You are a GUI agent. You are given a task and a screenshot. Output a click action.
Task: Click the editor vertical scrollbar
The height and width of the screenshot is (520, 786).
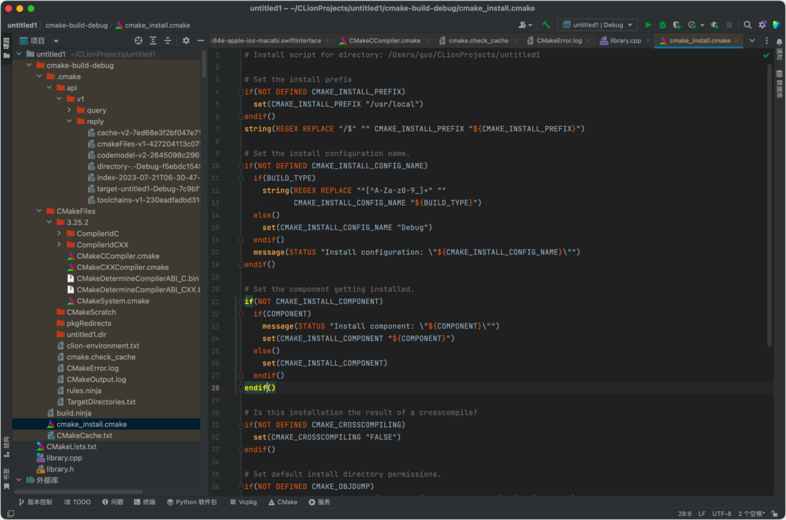(769, 205)
